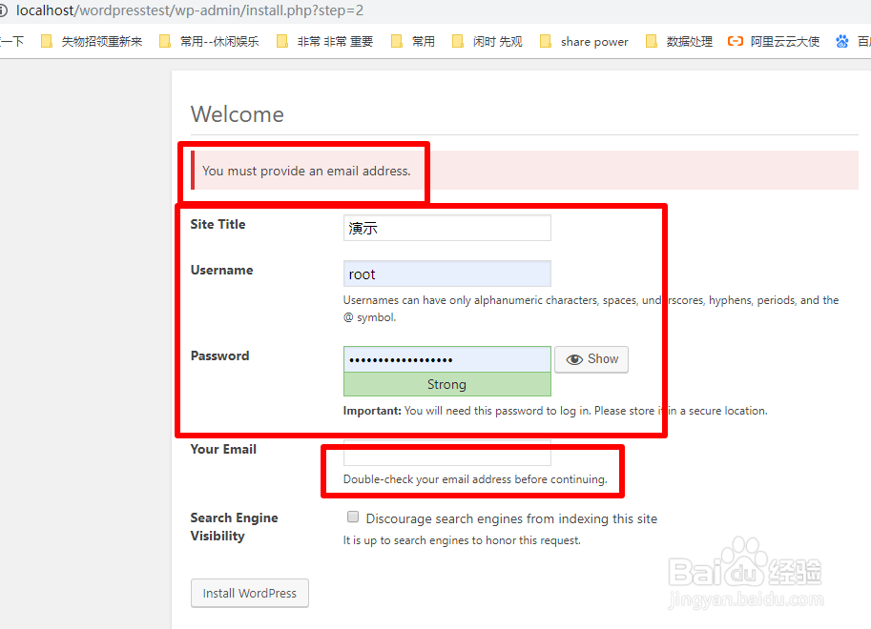Open the 常用 bookmark folder
Image resolution: width=871 pixels, height=629 pixels.
[413, 42]
